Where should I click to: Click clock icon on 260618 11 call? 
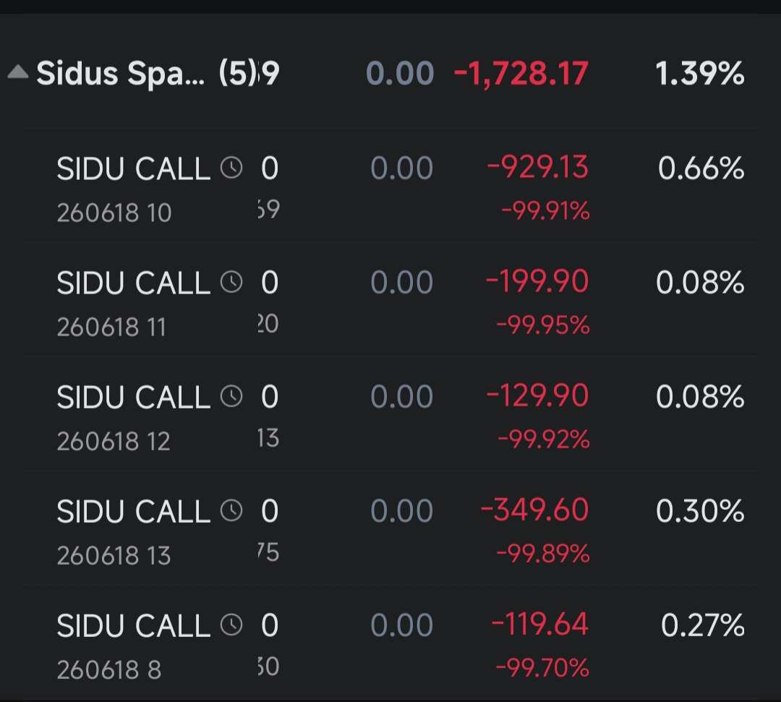pyautogui.click(x=231, y=282)
